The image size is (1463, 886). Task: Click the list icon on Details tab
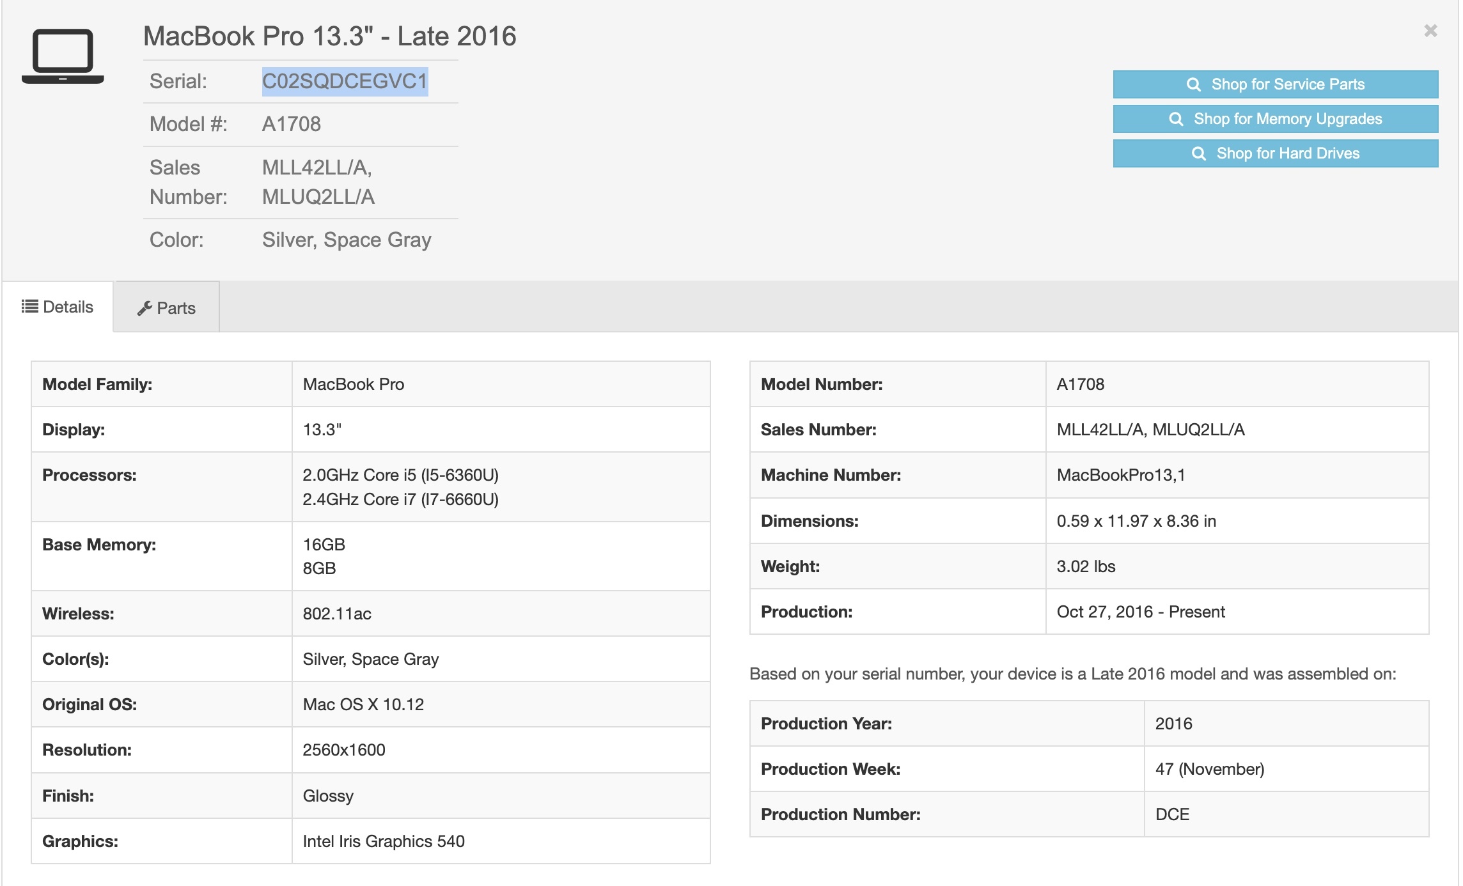pos(29,306)
